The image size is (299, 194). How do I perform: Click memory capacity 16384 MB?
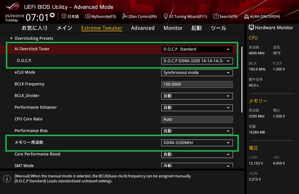[257, 132]
